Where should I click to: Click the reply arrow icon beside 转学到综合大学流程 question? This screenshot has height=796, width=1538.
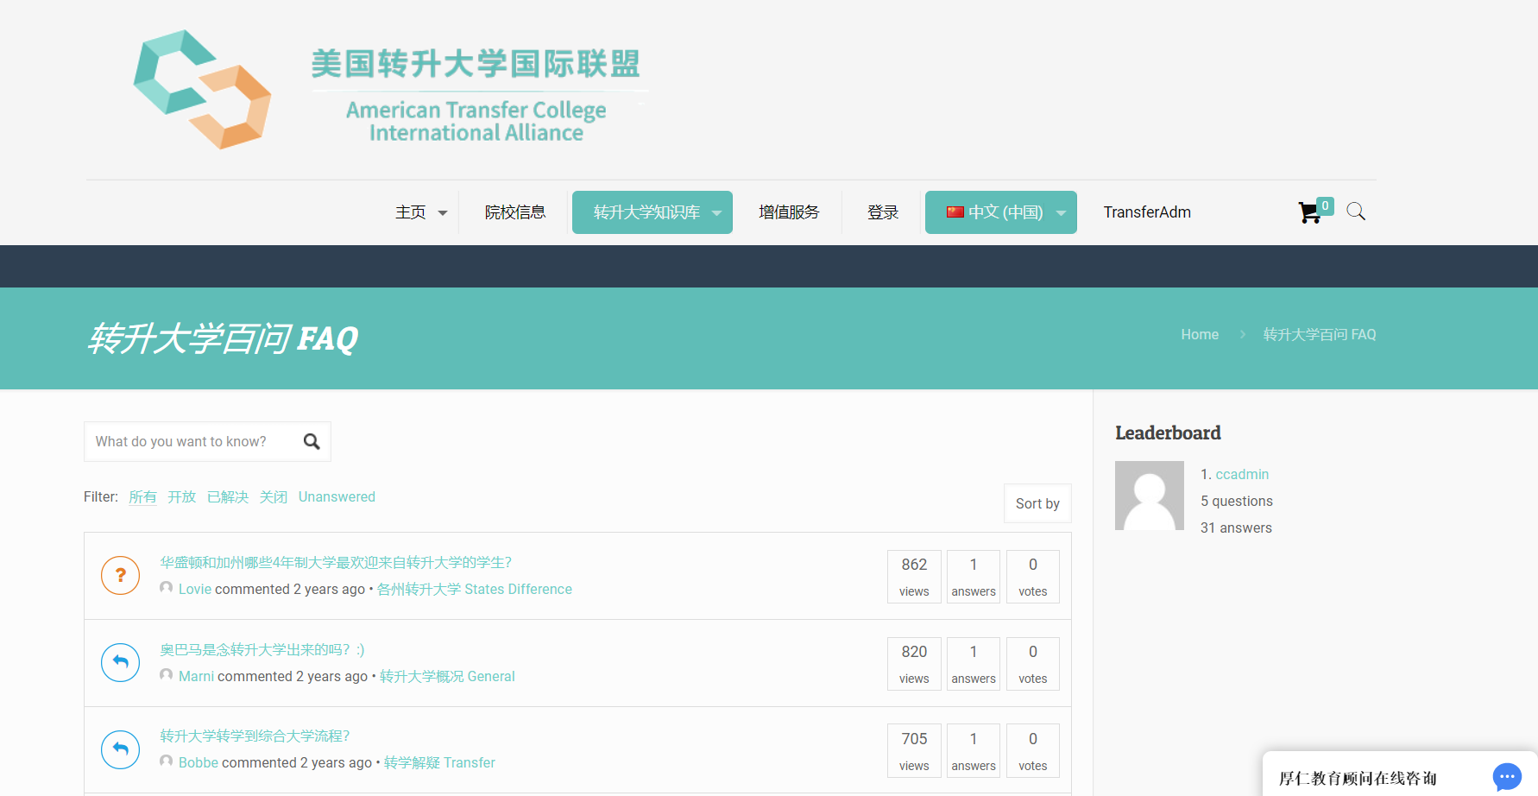coord(121,749)
